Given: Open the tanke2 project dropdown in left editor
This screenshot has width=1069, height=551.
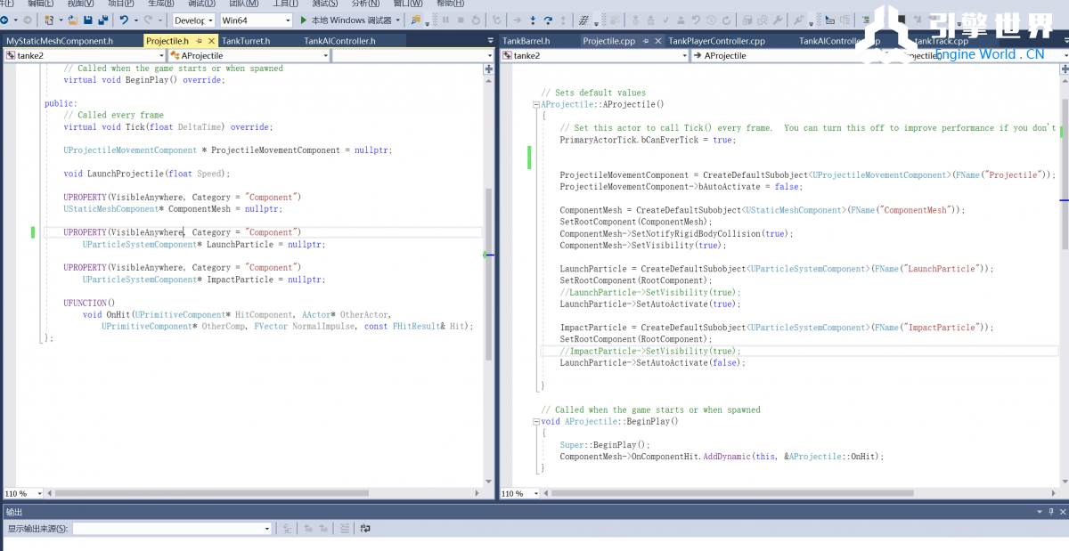Looking at the screenshot, I should coord(160,55).
